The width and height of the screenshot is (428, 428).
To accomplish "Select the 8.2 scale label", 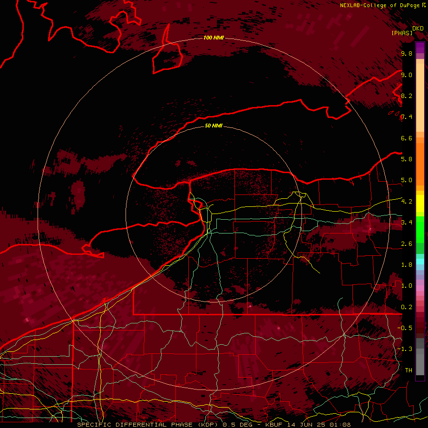I will pos(407,96).
